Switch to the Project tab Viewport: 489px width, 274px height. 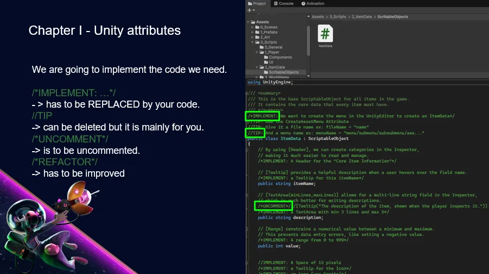(x=257, y=3)
